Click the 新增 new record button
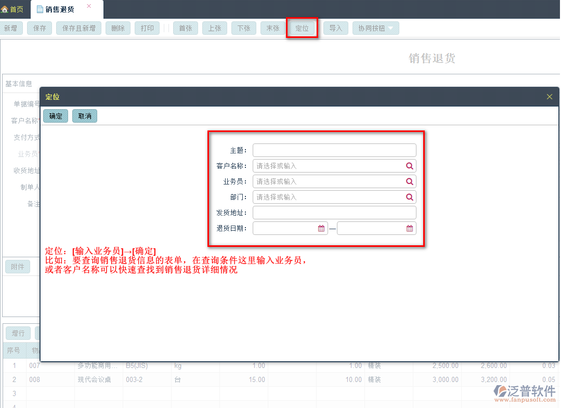The image size is (561, 408). [11, 28]
